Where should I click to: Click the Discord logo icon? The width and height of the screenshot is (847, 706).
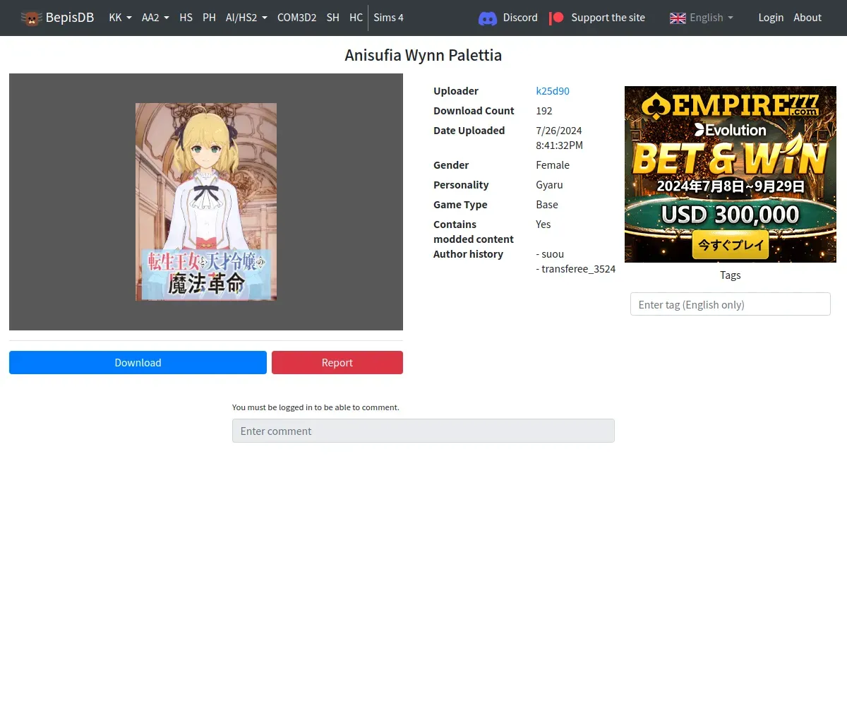(x=488, y=18)
